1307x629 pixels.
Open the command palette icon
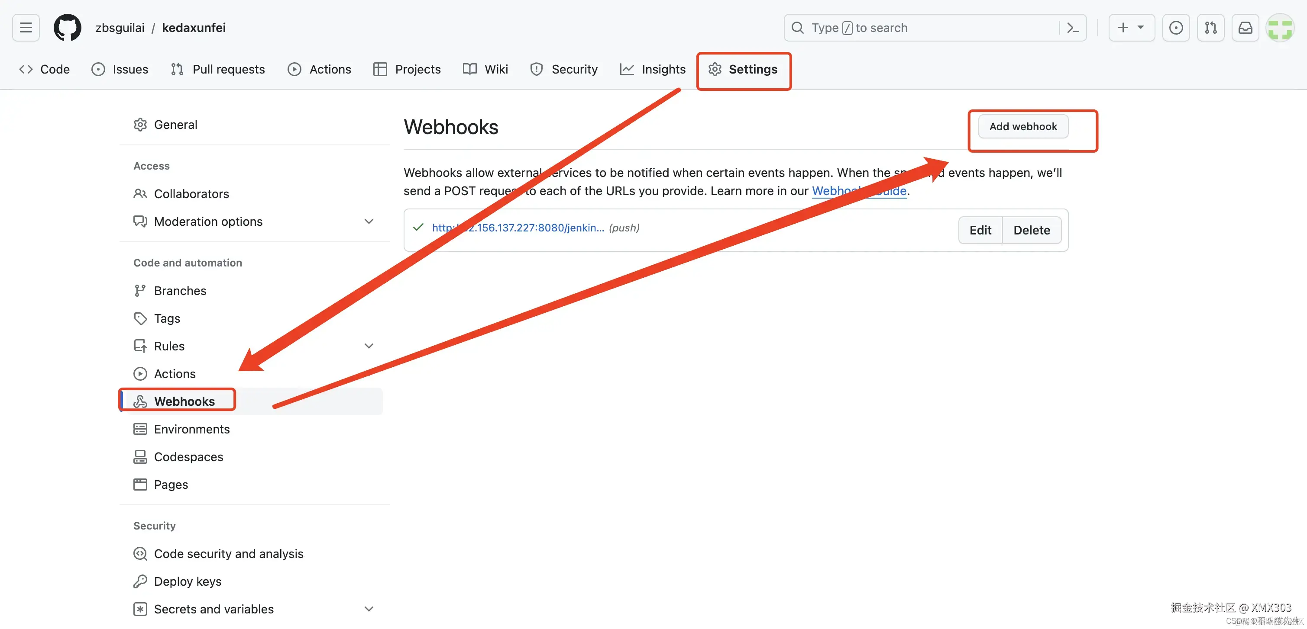[1073, 27]
